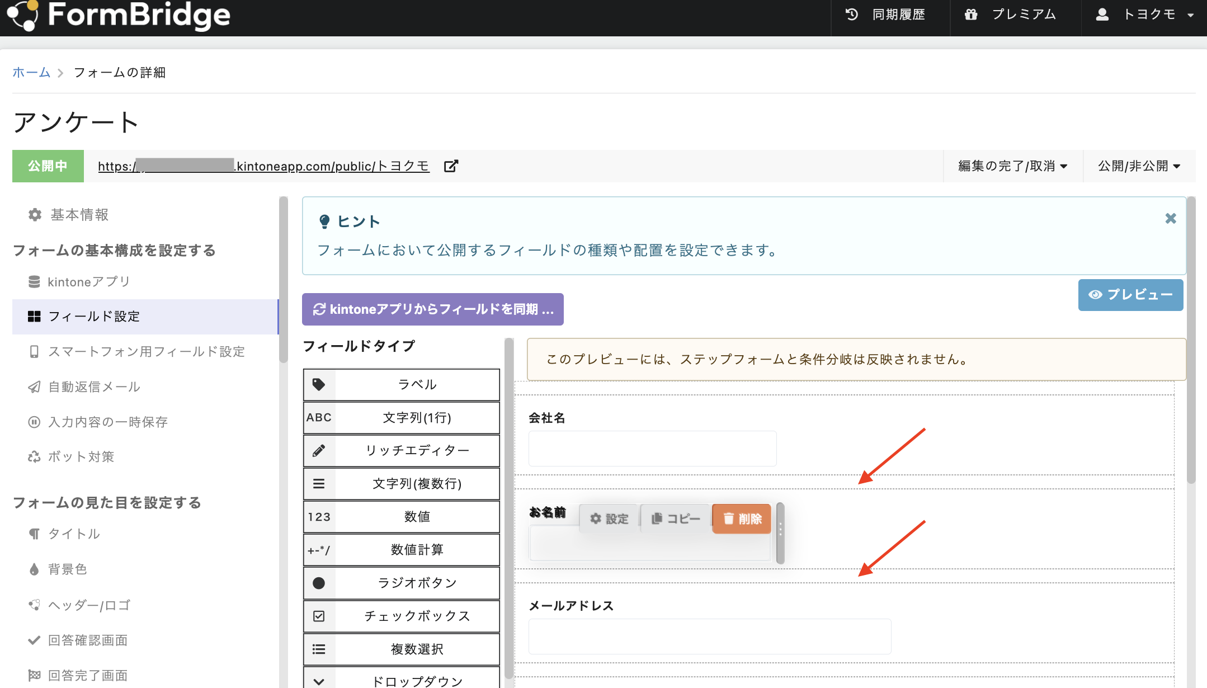Click the checkmark icon for チェックボックス
1207x688 pixels.
click(319, 616)
